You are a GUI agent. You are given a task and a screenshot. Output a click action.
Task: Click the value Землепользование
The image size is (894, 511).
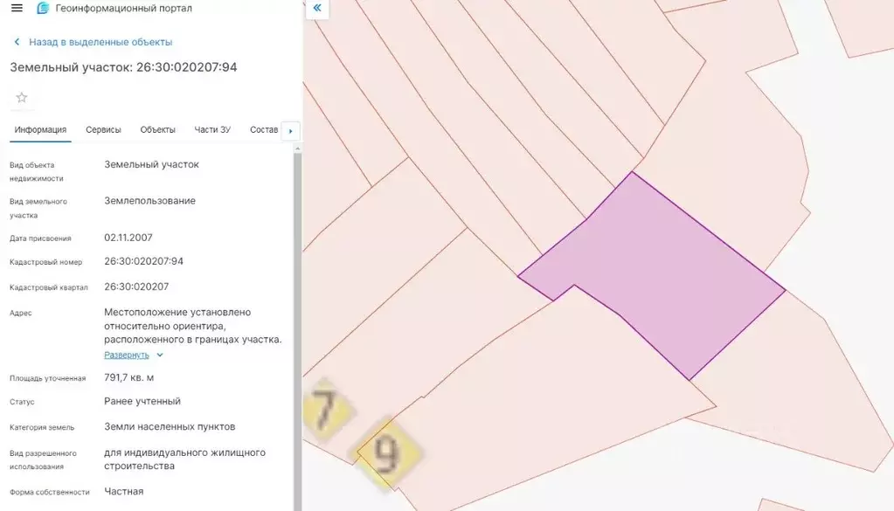pyautogui.click(x=149, y=201)
